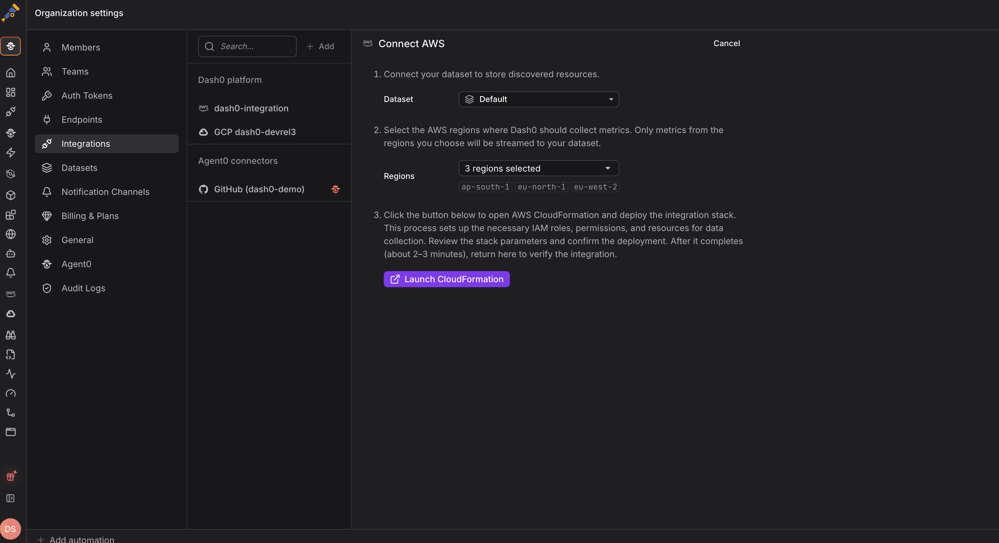This screenshot has width=999, height=543.
Task: Open the binoculars icon in sidebar
Action: pos(10,335)
